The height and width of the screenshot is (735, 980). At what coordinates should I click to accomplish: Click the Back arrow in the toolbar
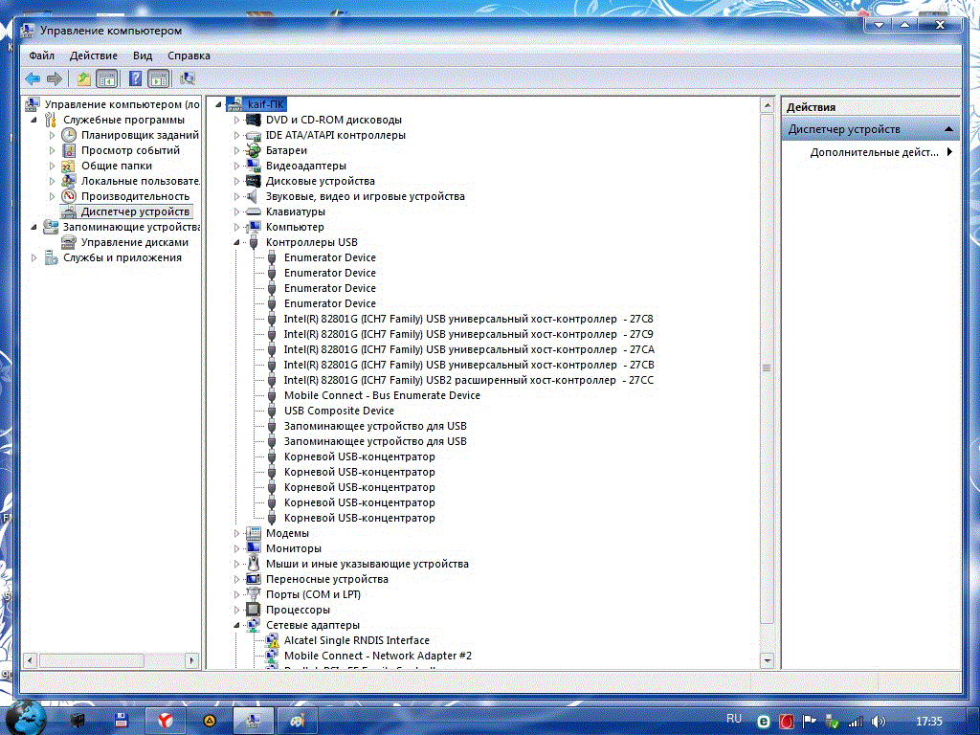point(33,78)
